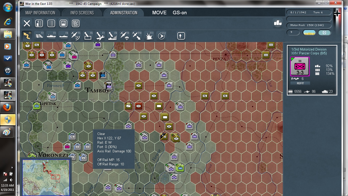This screenshot has height=196, width=348.
Task: Choose the F3 naval transport ship icon
Action: point(51,36)
